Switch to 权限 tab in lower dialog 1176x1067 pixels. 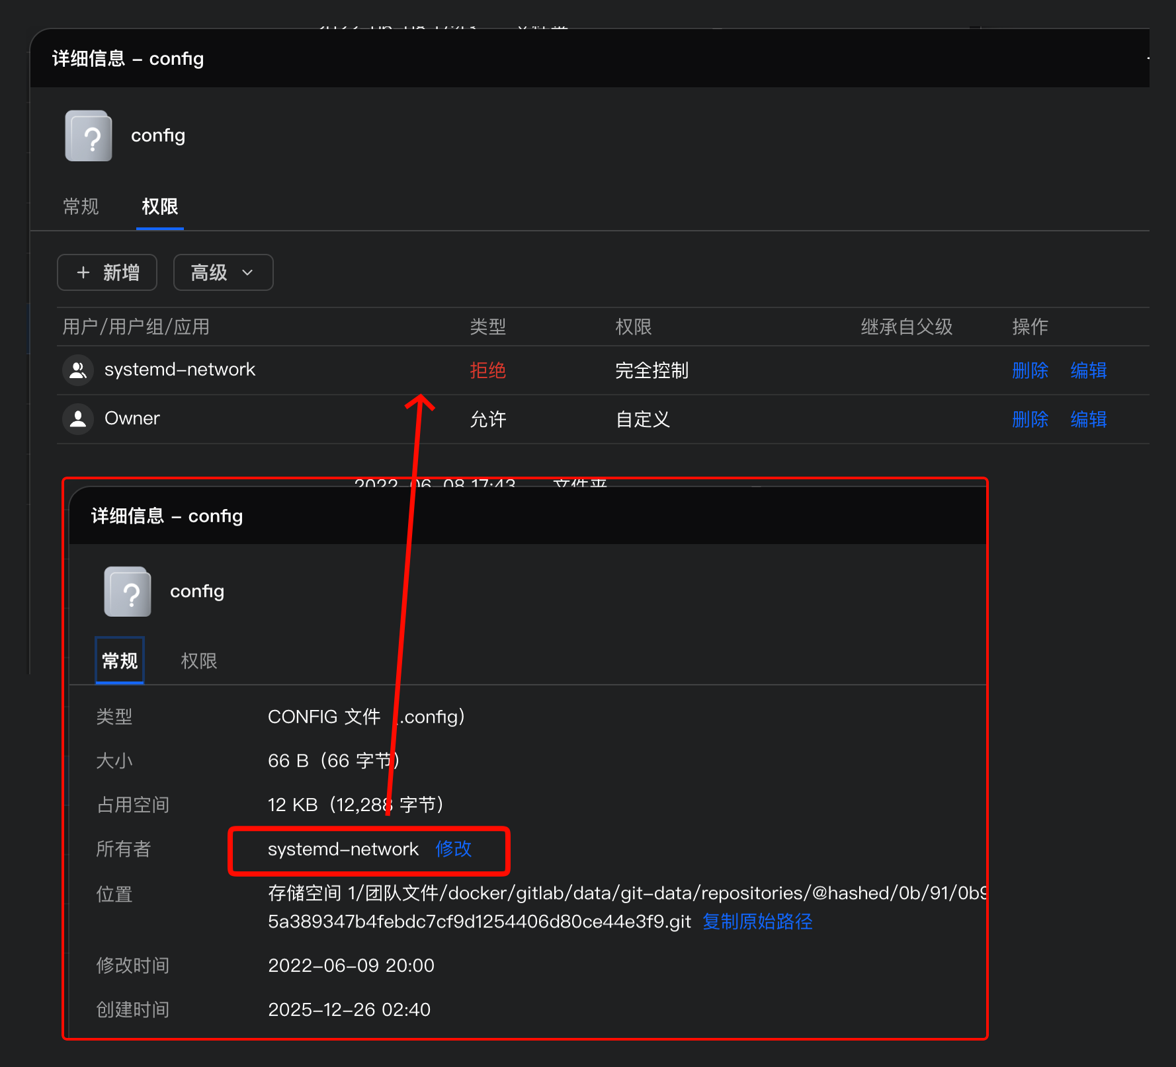[199, 660]
